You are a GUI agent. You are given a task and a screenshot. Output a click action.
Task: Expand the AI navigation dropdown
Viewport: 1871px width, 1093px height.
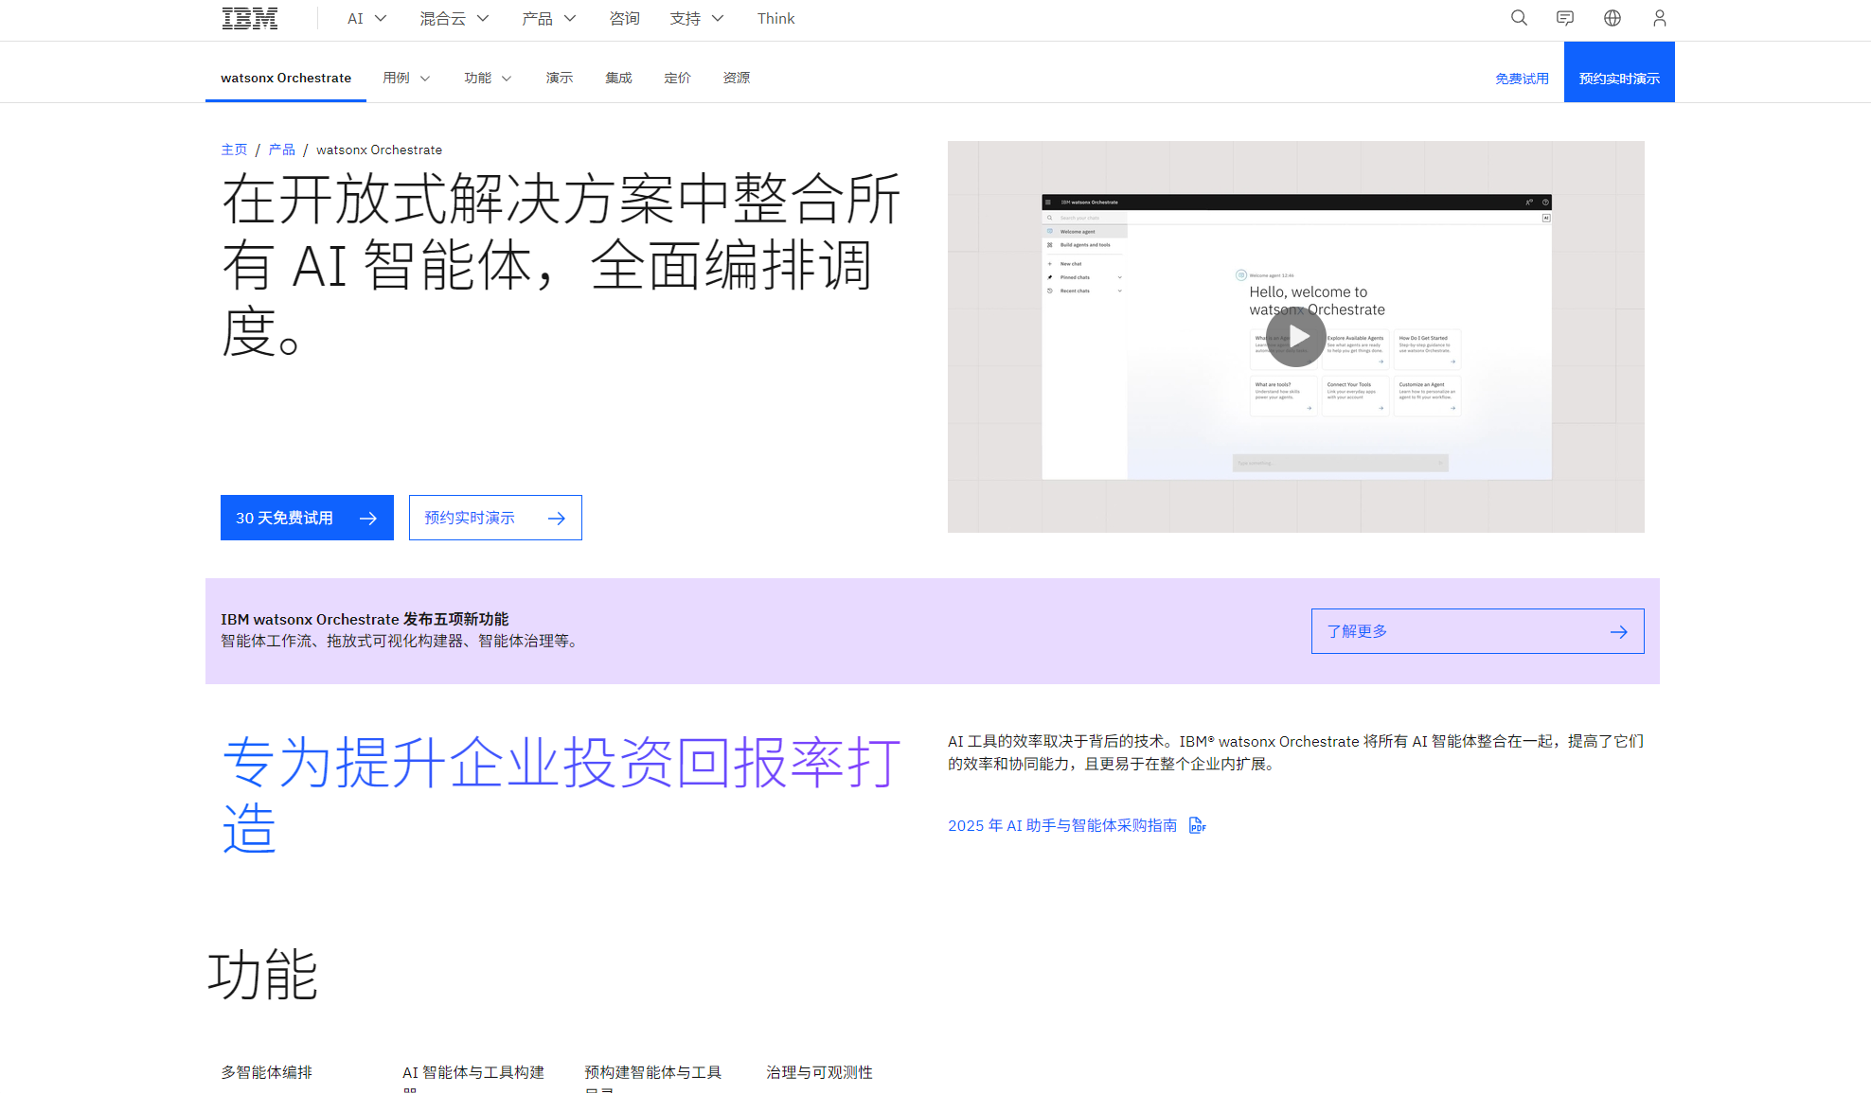[x=365, y=18]
